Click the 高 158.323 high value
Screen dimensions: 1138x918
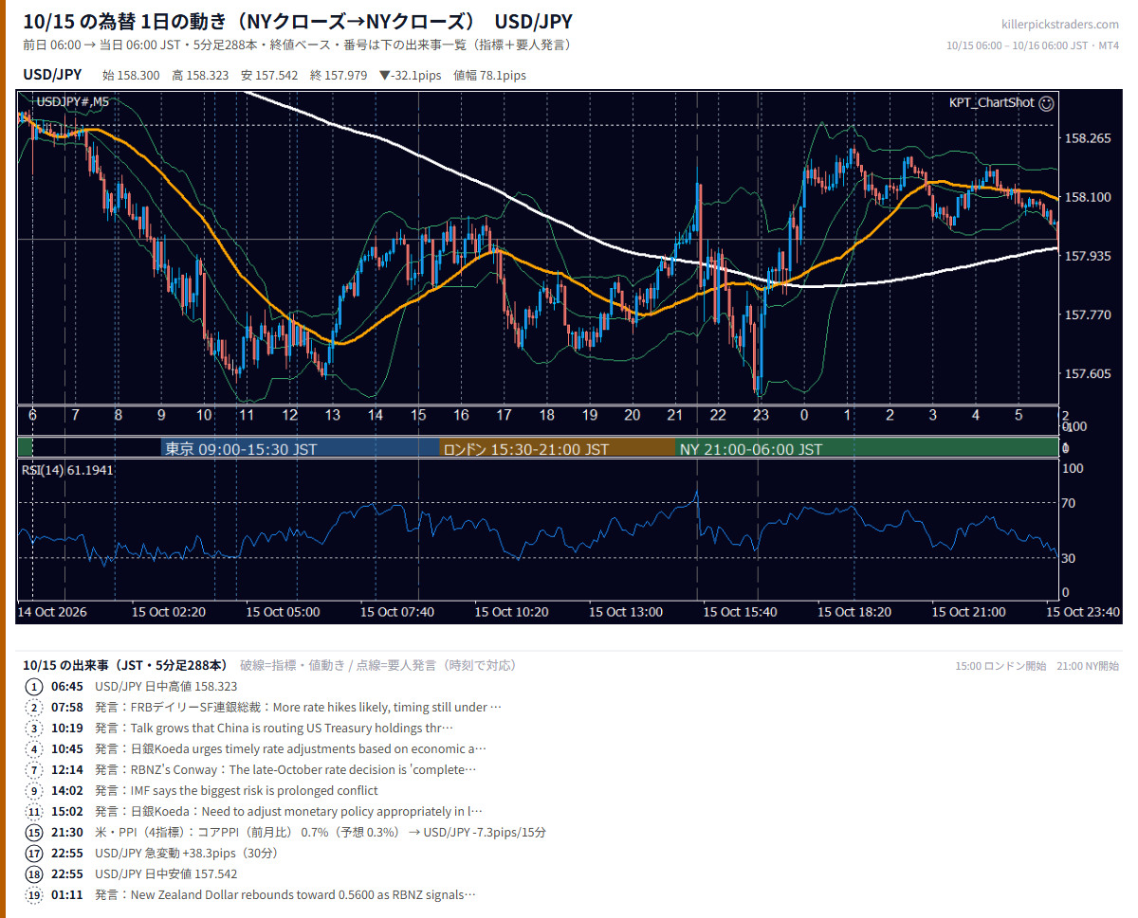(200, 75)
